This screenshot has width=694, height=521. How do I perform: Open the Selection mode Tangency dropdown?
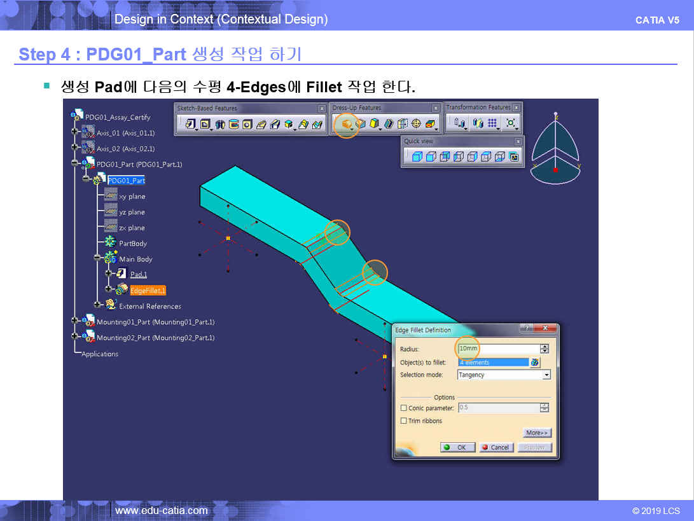[546, 375]
